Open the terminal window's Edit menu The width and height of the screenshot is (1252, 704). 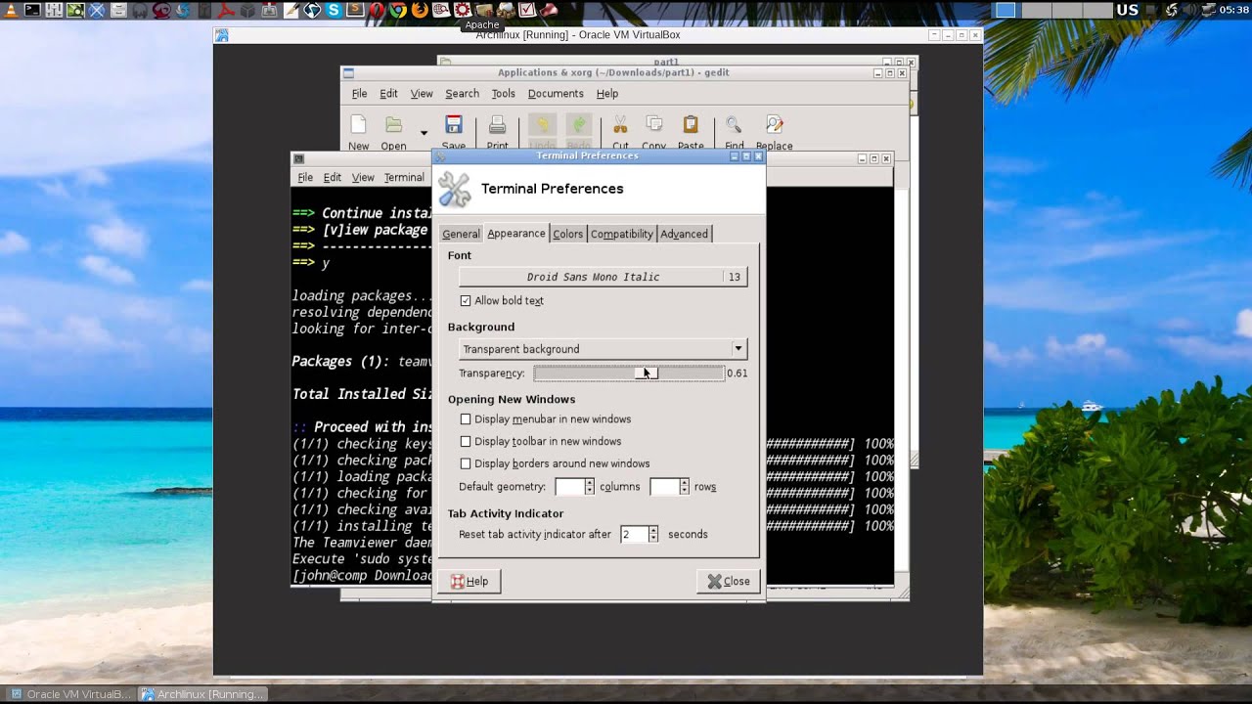(x=333, y=178)
